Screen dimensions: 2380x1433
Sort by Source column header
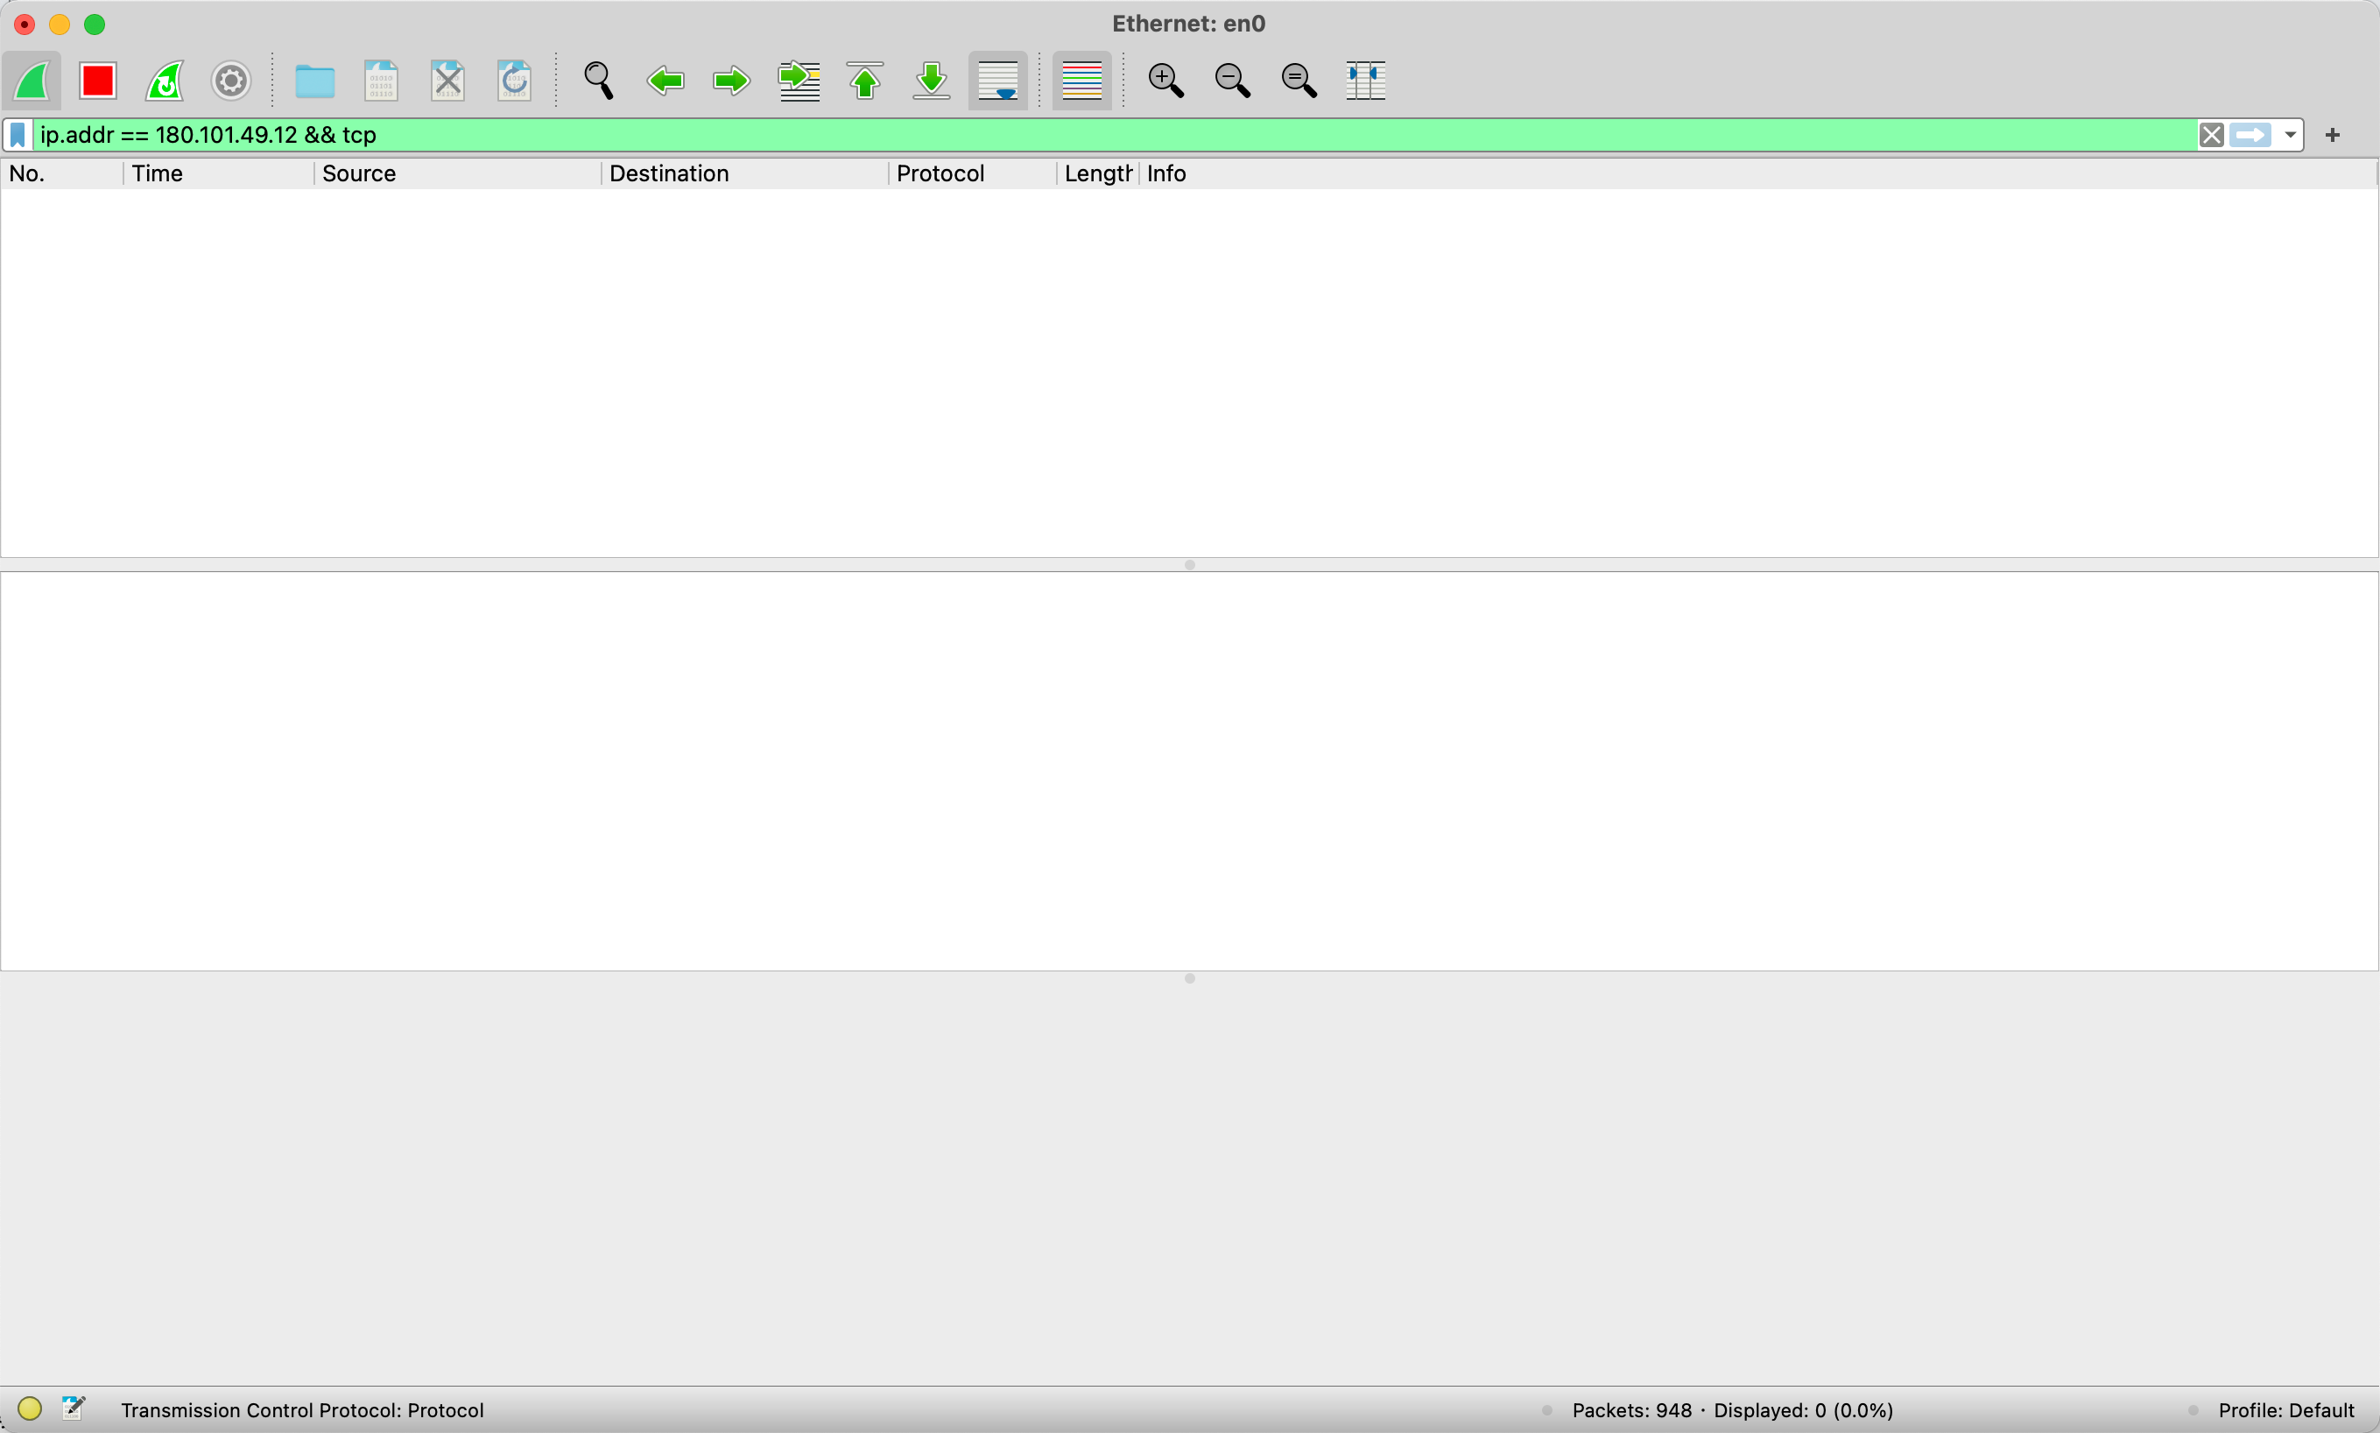click(457, 173)
